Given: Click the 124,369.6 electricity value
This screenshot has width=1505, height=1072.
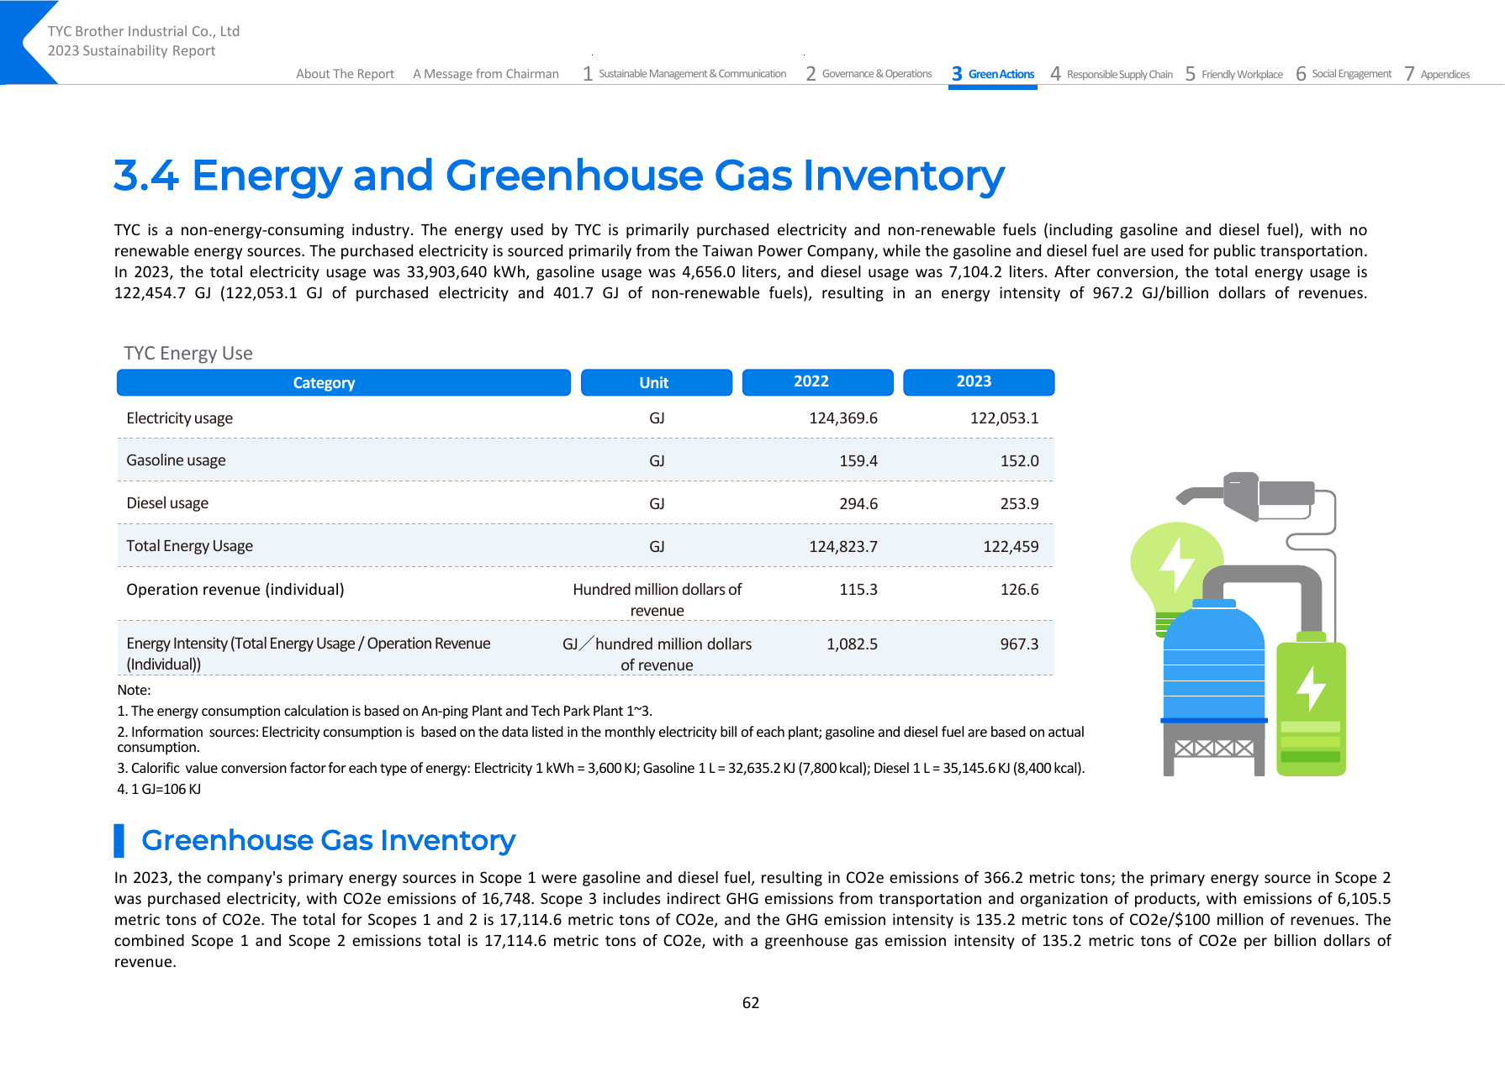Looking at the screenshot, I should pos(843,418).
